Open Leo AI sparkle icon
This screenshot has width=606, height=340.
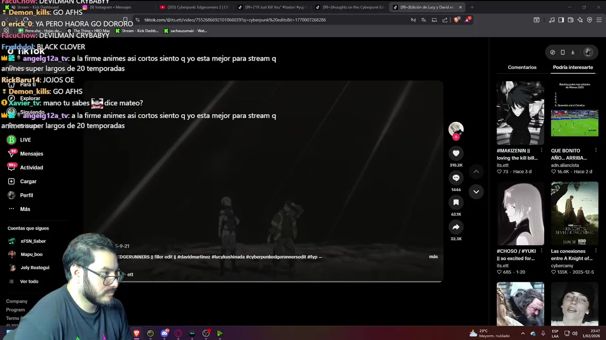coord(580,20)
